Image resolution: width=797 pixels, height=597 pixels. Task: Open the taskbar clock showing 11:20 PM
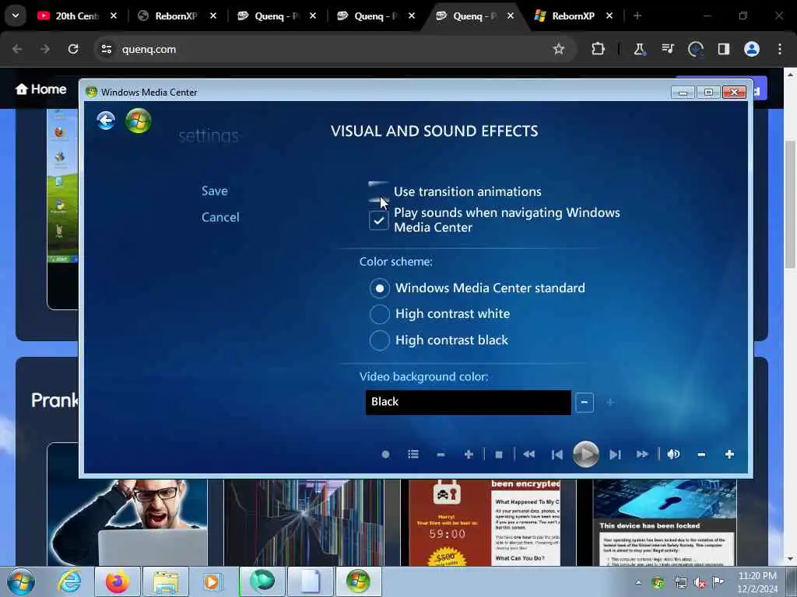pyautogui.click(x=757, y=582)
